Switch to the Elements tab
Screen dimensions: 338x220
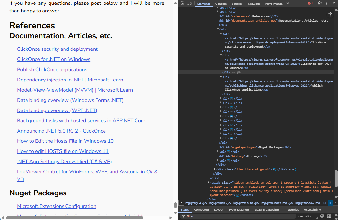[204, 4]
